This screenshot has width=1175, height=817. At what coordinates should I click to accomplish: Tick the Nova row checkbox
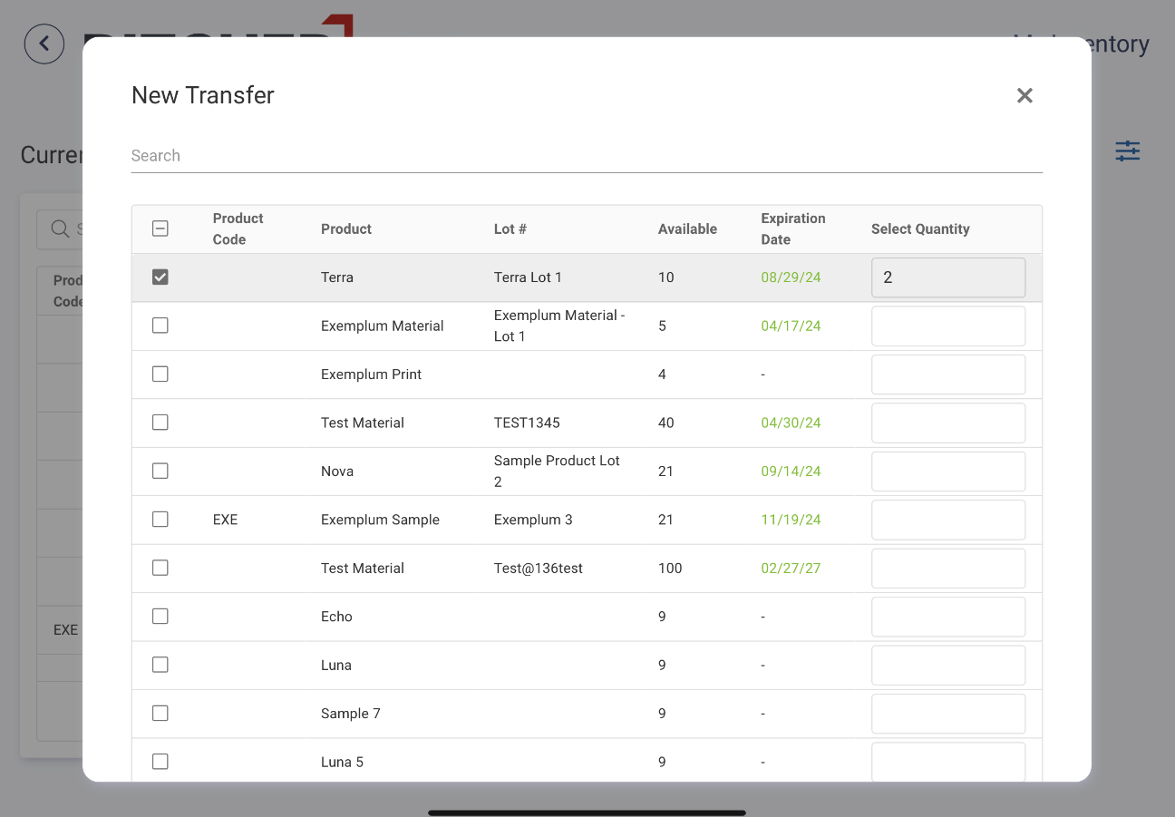coord(160,471)
